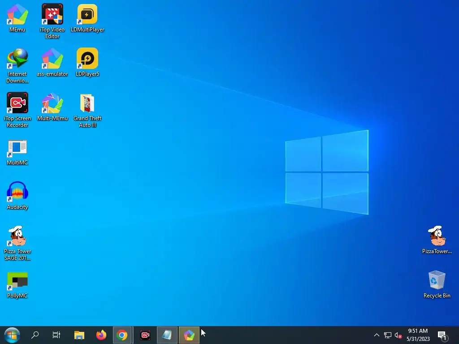Image resolution: width=459 pixels, height=344 pixels.
Task: Launch Firefox from the taskbar
Action: pyautogui.click(x=101, y=335)
